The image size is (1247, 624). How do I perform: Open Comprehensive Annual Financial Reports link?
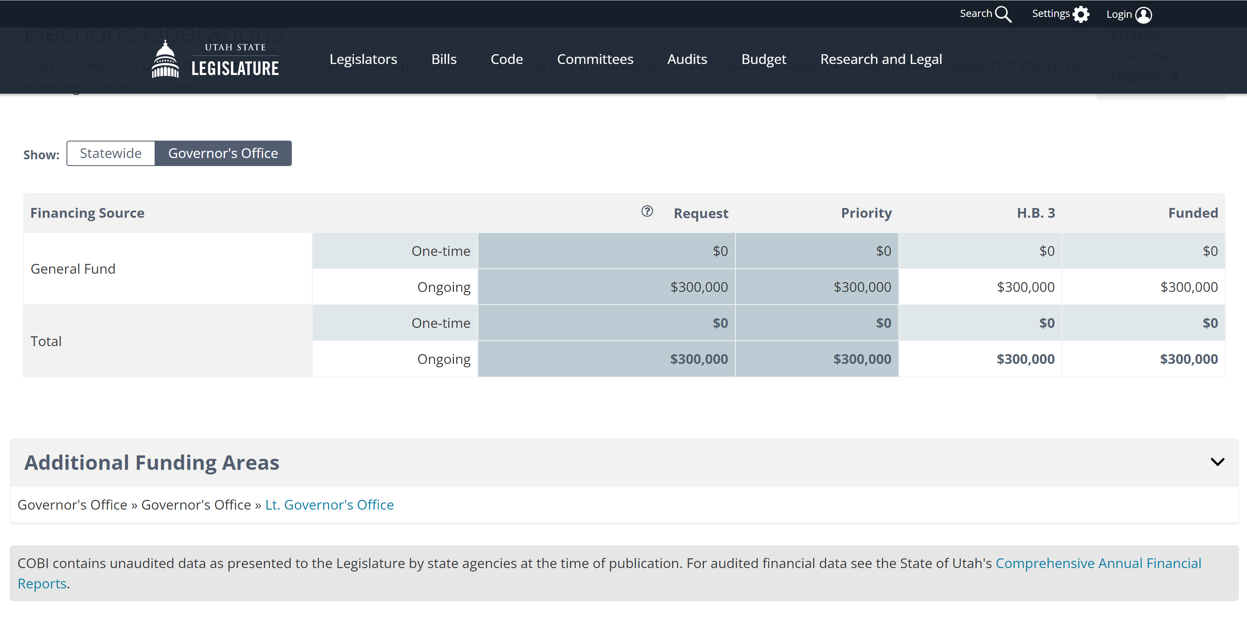point(1098,563)
